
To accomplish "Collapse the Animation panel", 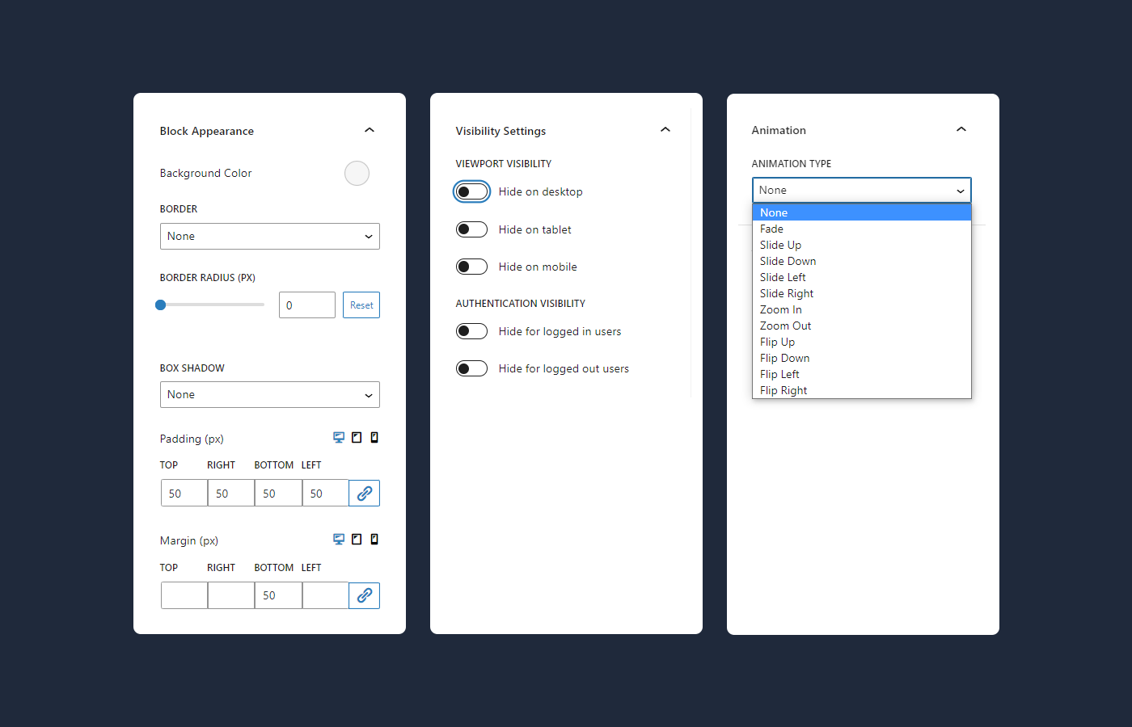I will pos(961,129).
